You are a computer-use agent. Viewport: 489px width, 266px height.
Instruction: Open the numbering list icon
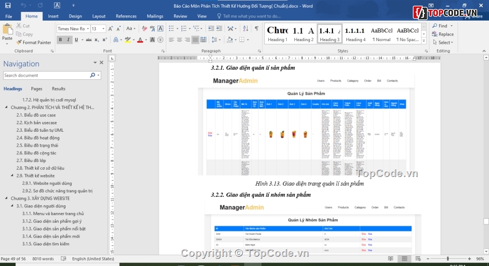tap(184, 29)
